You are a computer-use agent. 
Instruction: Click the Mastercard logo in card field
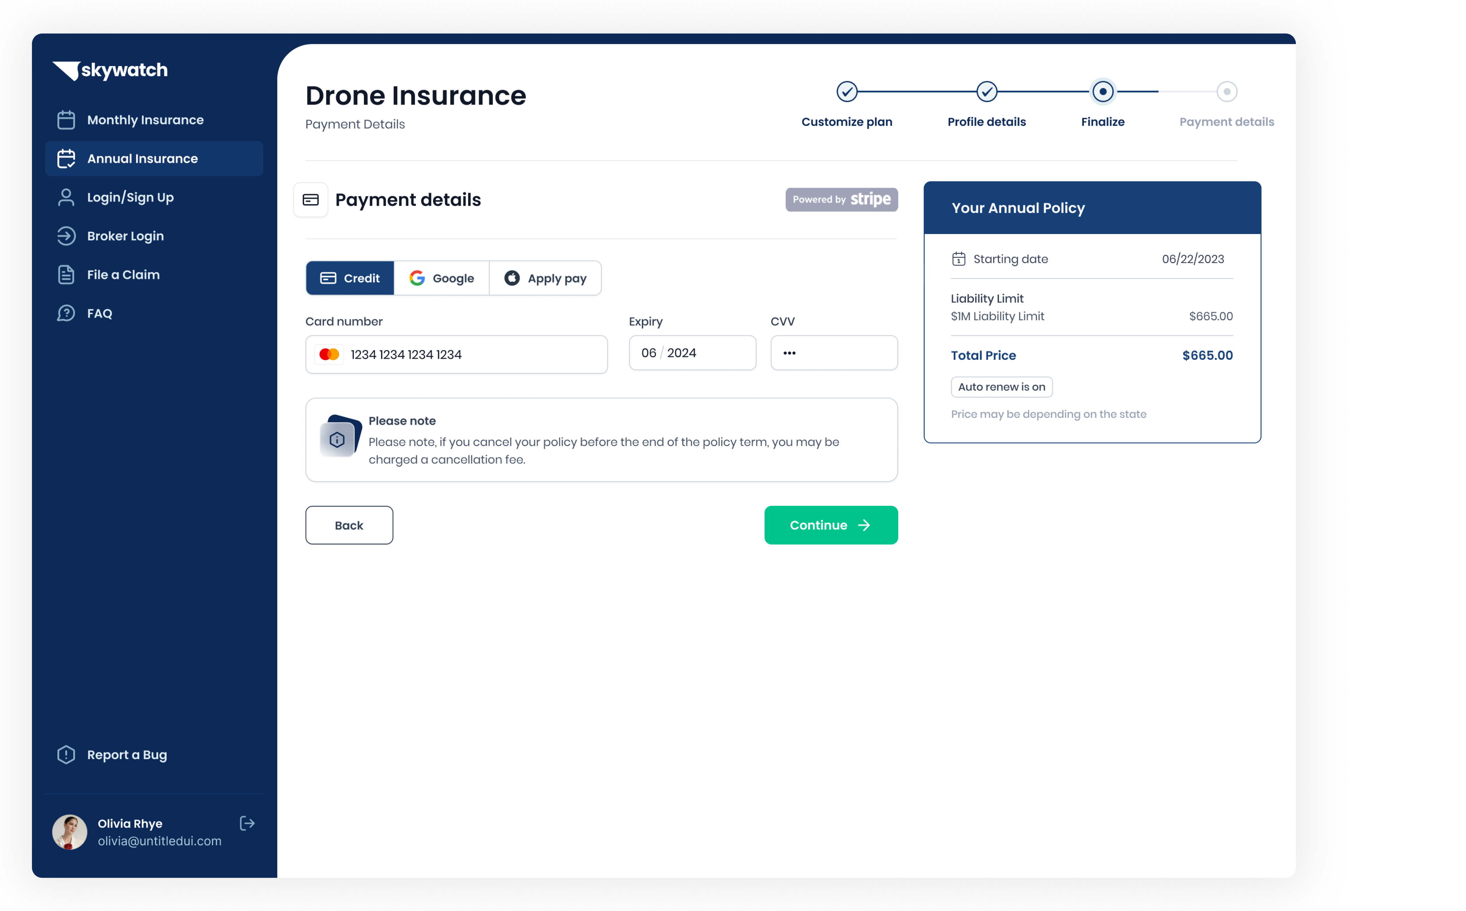(x=330, y=354)
